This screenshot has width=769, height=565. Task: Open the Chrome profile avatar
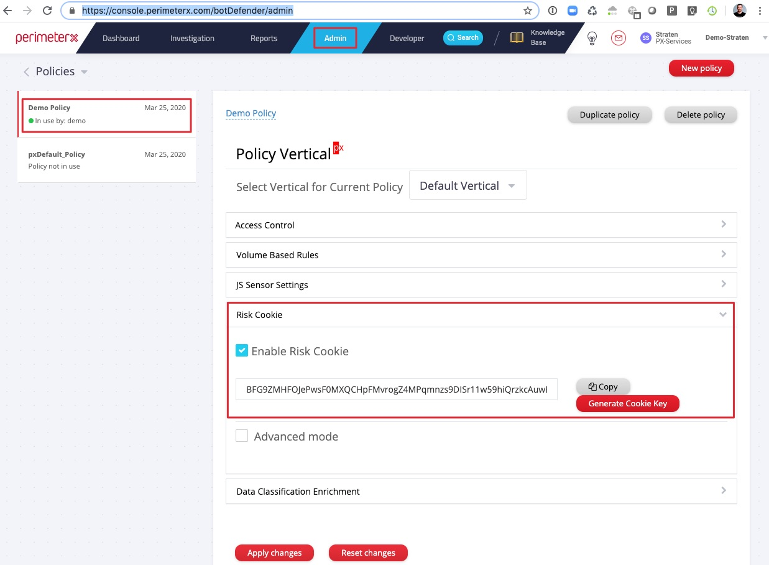[739, 11]
